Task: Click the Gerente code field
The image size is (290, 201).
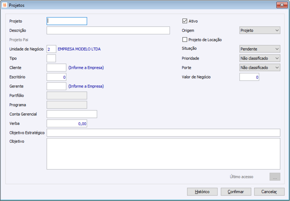Action: [57, 86]
